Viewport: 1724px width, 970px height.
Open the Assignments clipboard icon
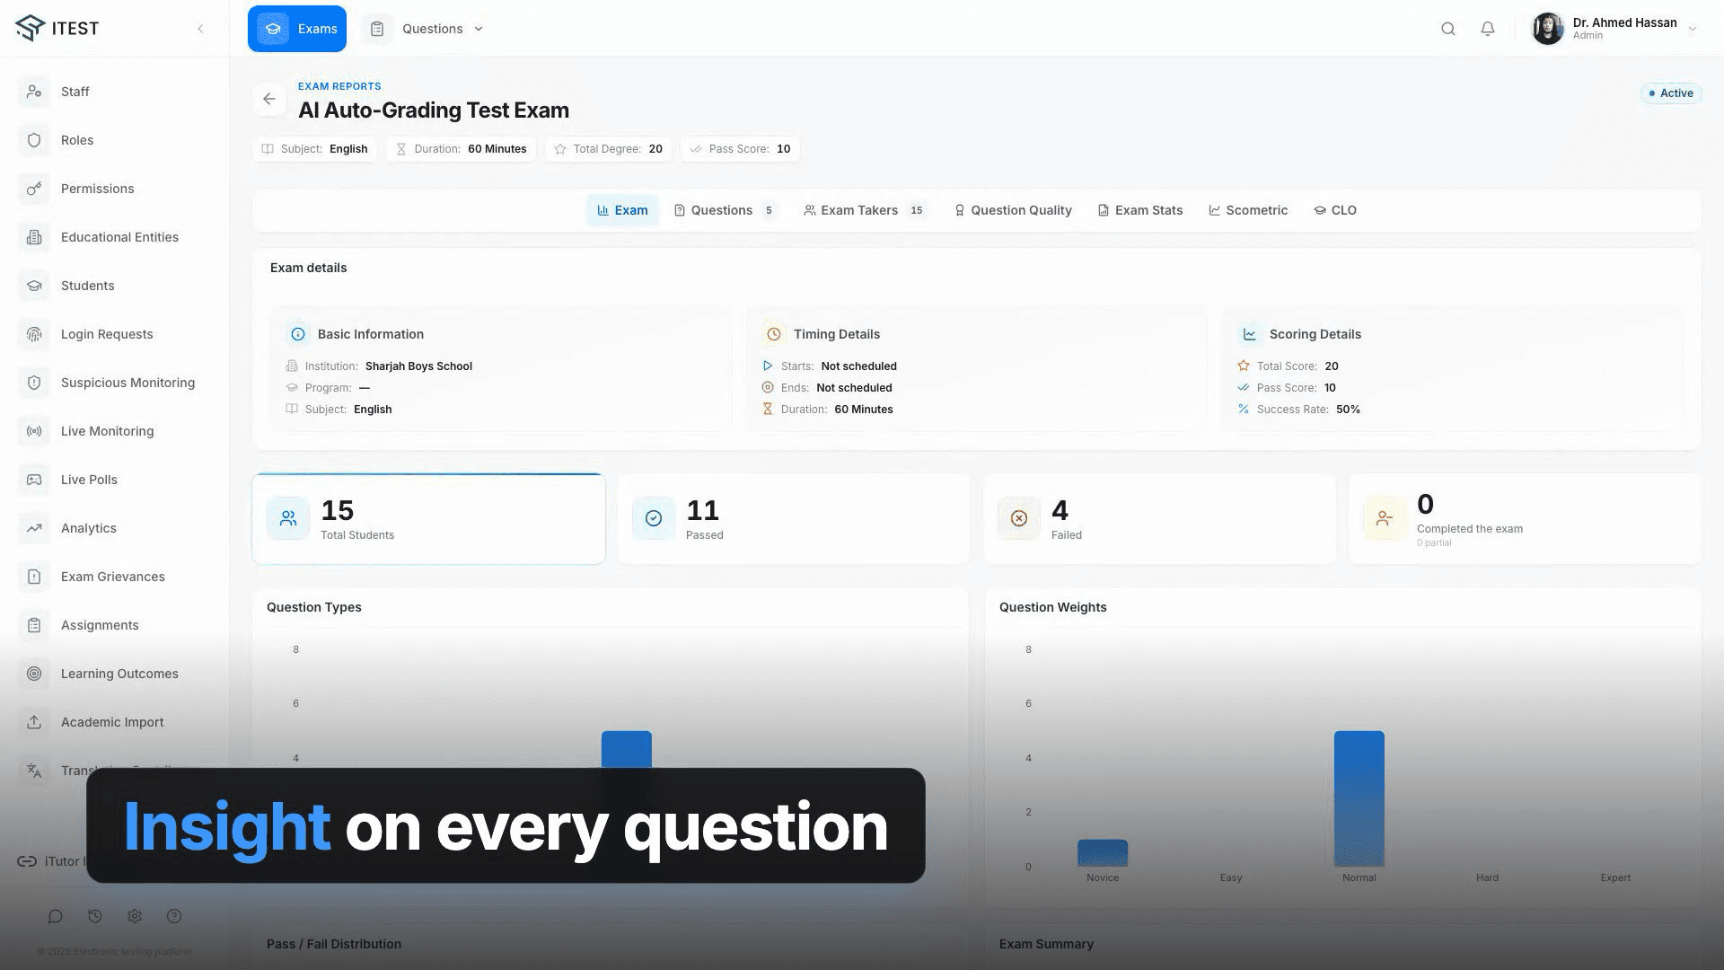(34, 625)
